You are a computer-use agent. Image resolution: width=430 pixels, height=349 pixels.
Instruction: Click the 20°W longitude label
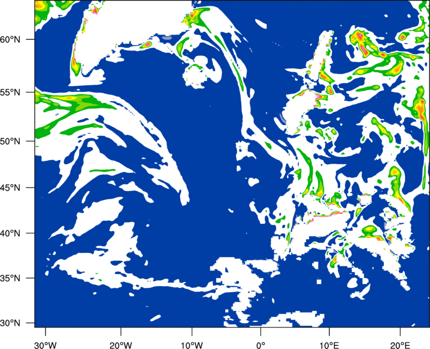coord(121,345)
